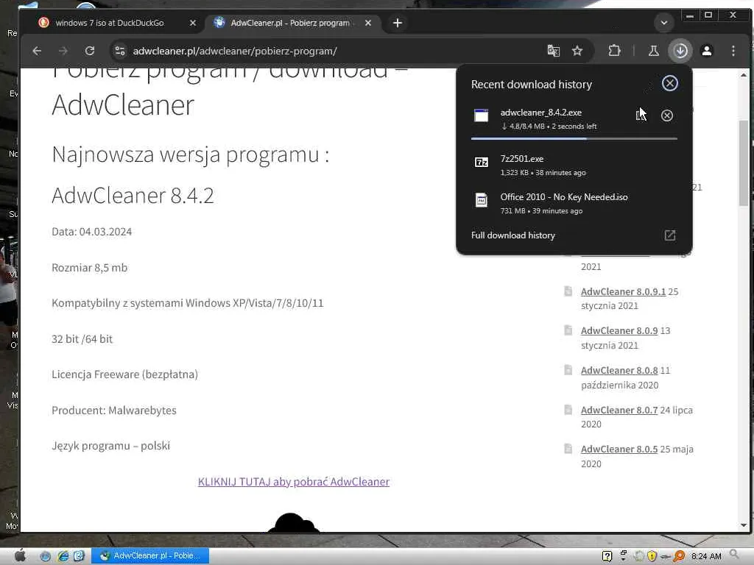Click the 'Rozmiar 8,5 mb' text
Screen dimensions: 754x565
[x=89, y=268]
